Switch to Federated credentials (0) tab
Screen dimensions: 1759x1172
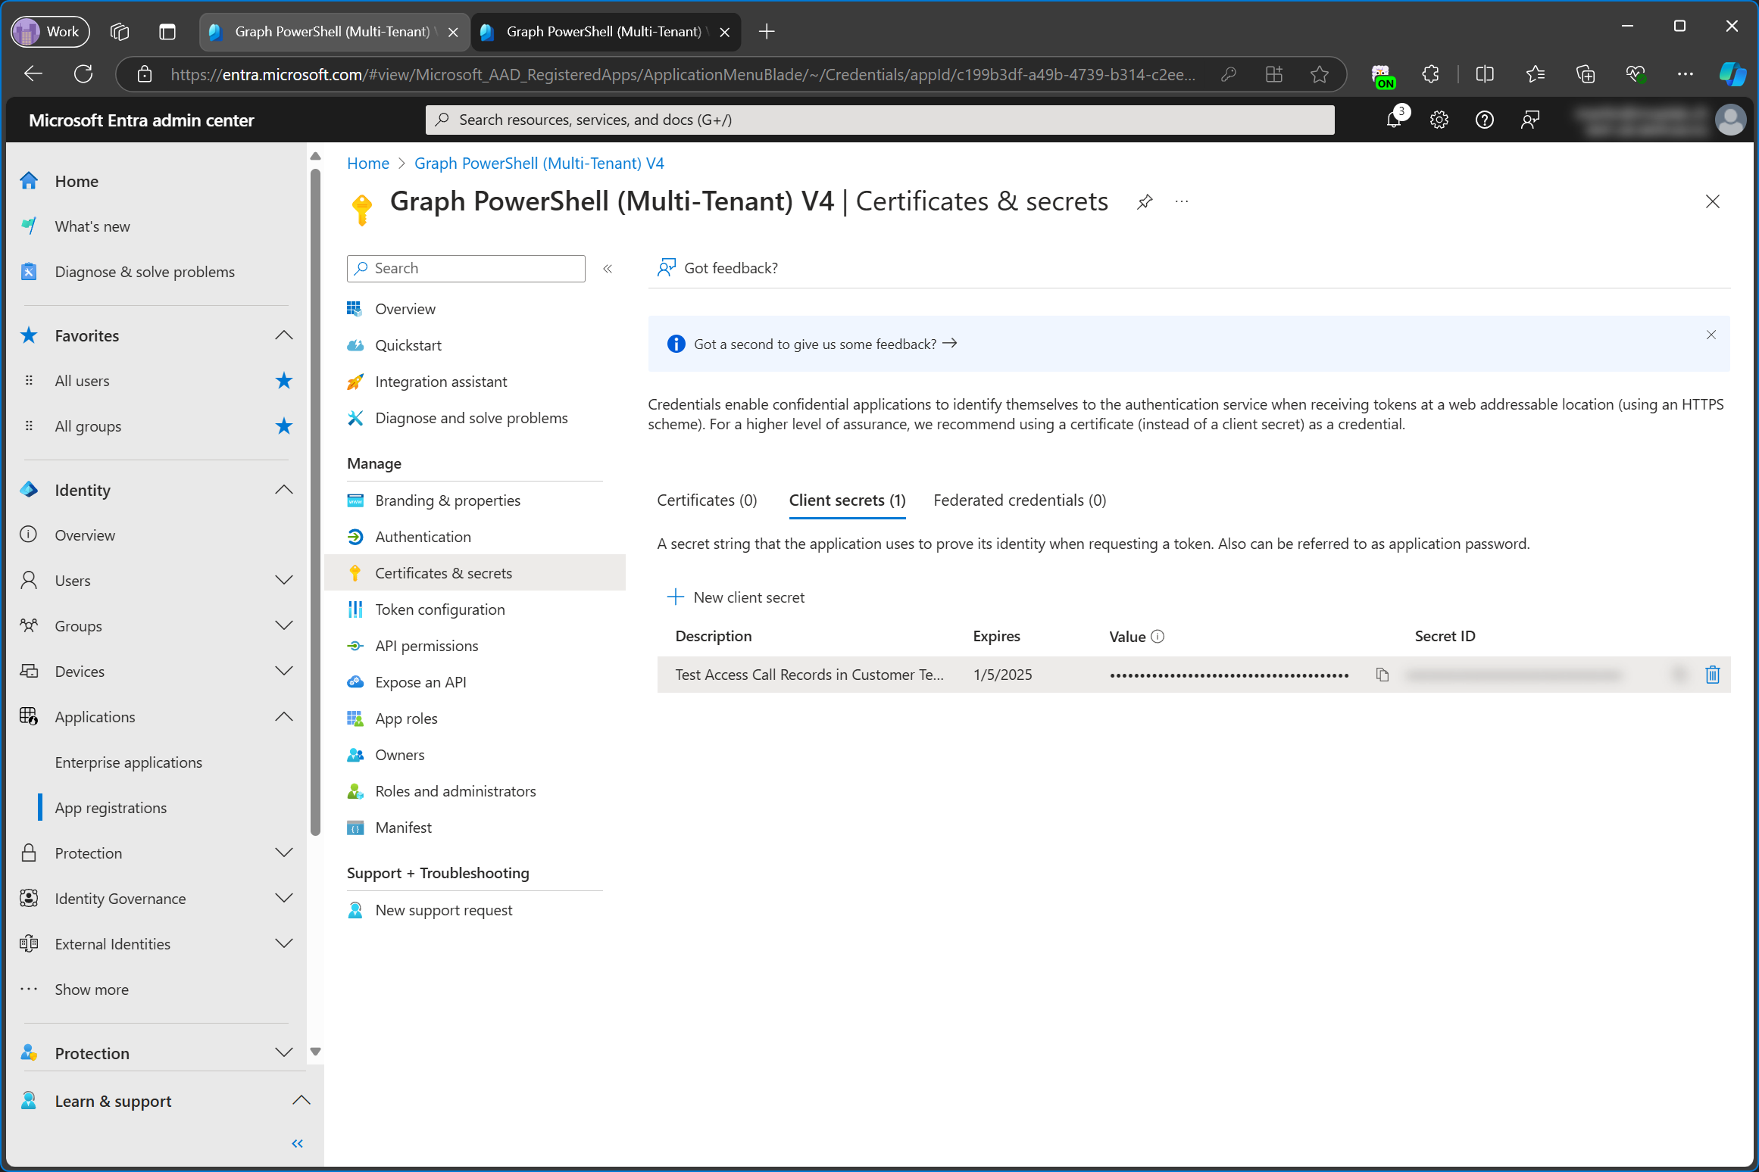(x=1020, y=500)
